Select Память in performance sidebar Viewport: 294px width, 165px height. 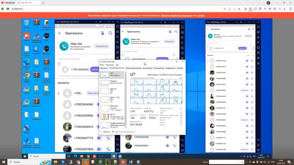[112, 82]
